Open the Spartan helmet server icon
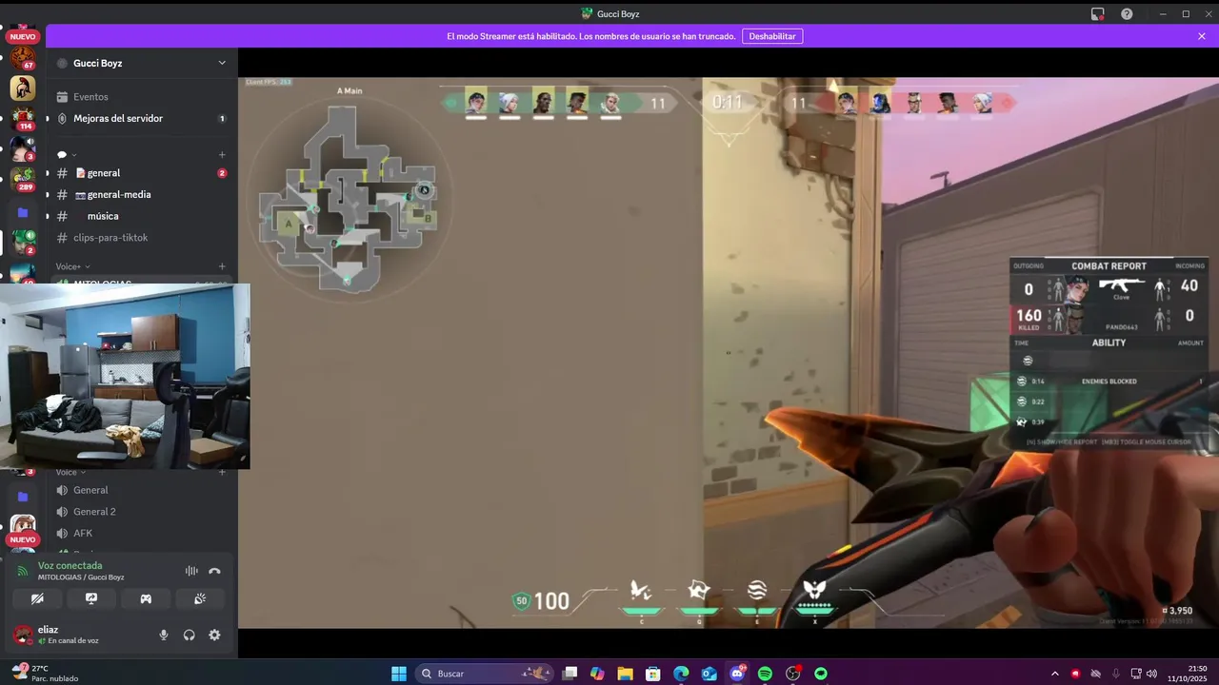Viewport: 1219px width, 685px height. click(23, 88)
